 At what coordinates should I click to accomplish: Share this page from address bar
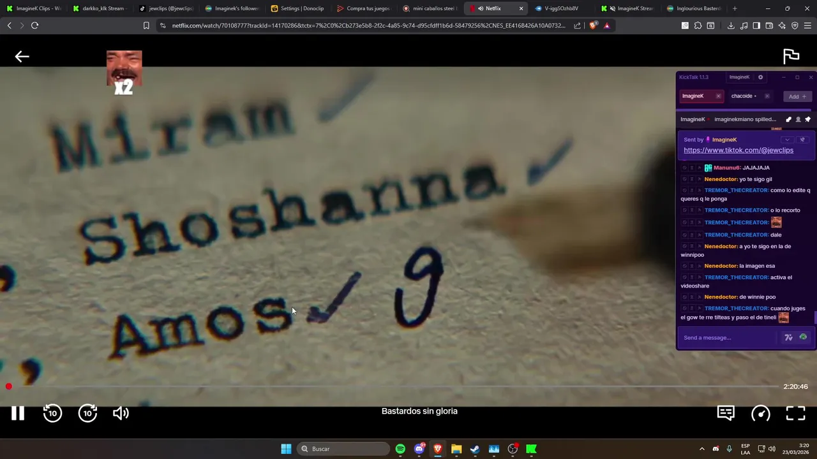click(578, 25)
